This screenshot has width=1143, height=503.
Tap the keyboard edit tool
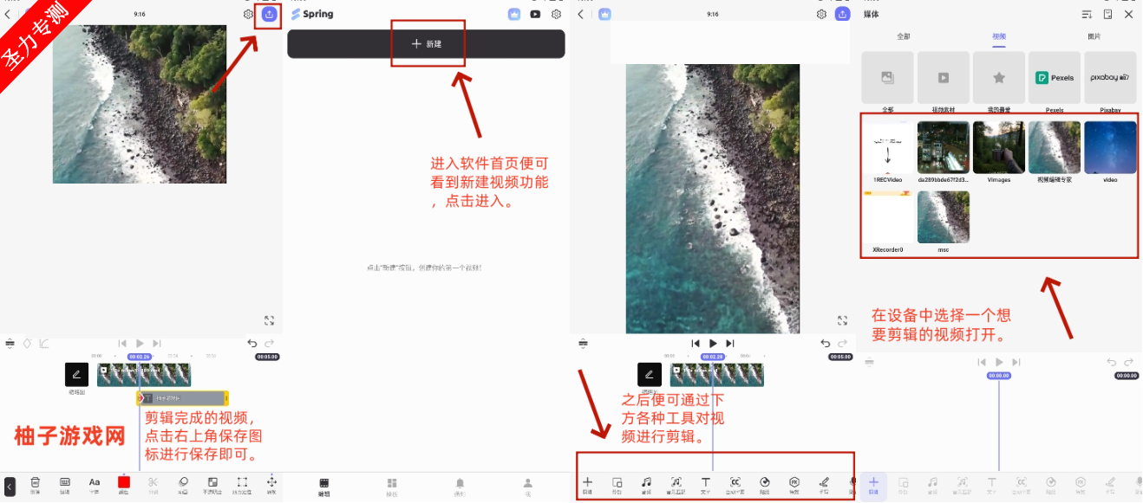[x=65, y=484]
